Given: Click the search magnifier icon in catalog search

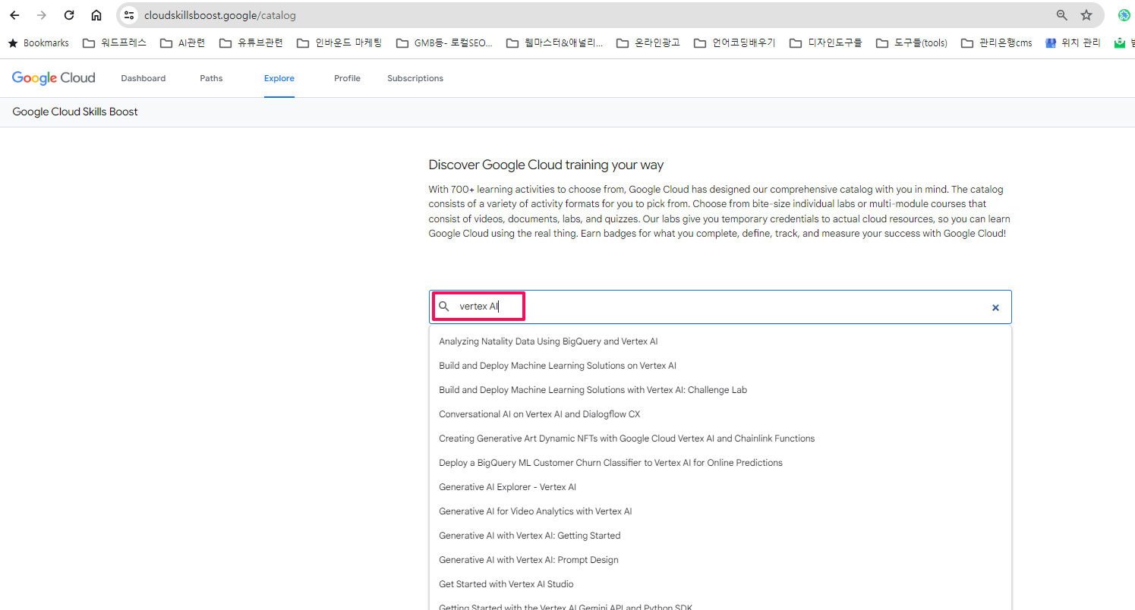Looking at the screenshot, I should pyautogui.click(x=445, y=307).
